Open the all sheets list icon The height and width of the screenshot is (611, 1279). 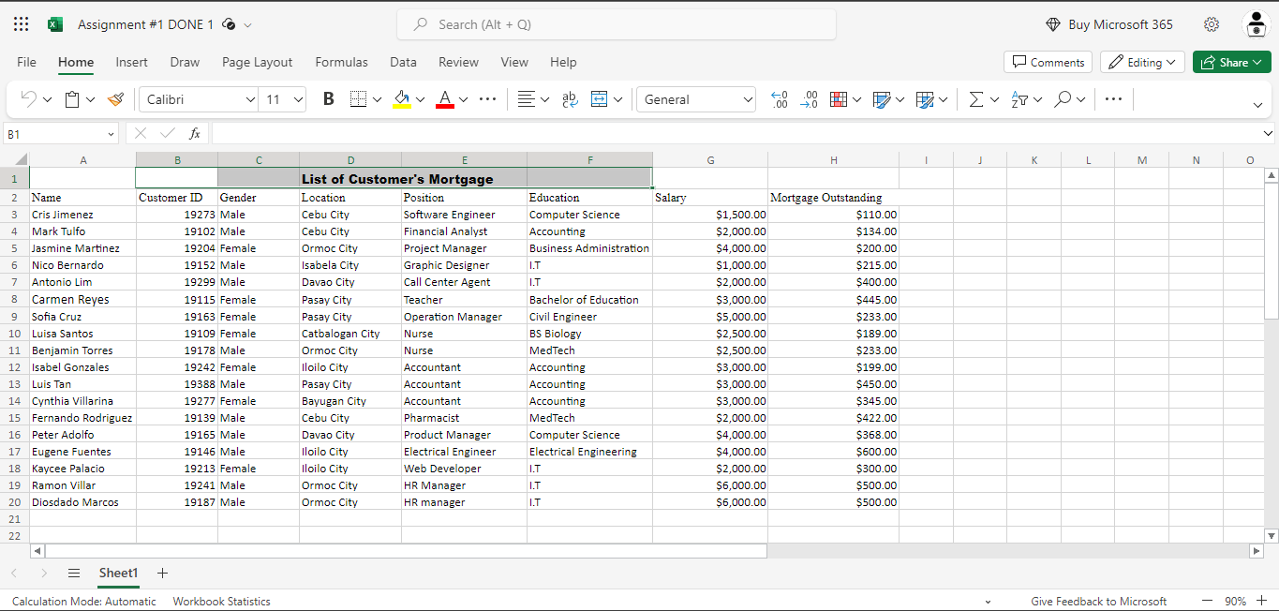74,573
